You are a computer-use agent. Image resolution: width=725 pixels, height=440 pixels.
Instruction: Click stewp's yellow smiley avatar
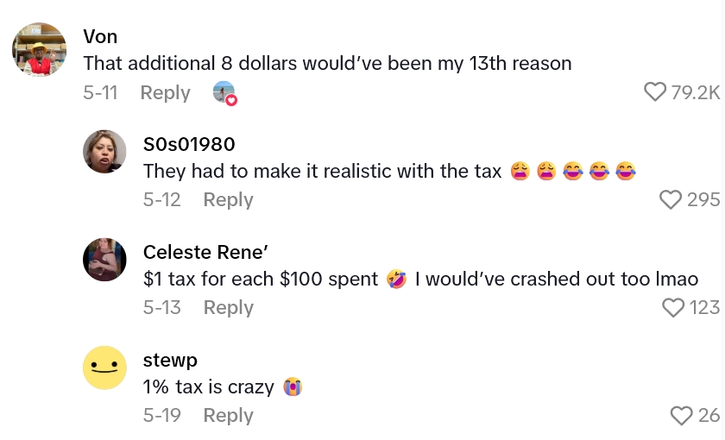click(104, 368)
